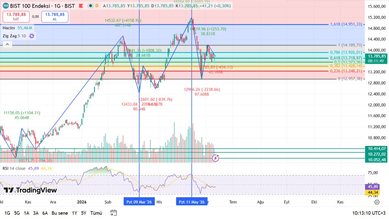Click the 14532.67 (+4158.97) zigzag label
The height and width of the screenshot is (219, 389).
[123, 20]
